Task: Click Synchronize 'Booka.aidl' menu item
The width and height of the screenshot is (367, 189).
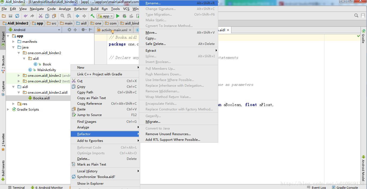Action: click(105, 177)
